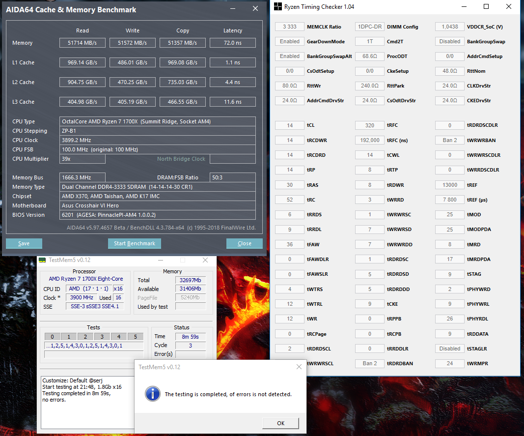The width and height of the screenshot is (524, 436).
Task: Click the L2 Cache latency 4.4 ns field
Action: coord(233,82)
